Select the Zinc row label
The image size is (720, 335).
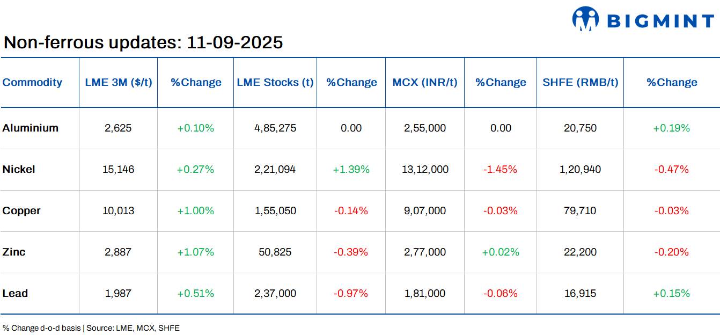click(x=14, y=252)
